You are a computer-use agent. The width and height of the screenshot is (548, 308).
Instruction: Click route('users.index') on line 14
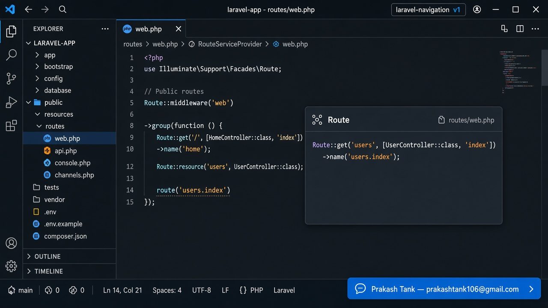[x=193, y=190]
